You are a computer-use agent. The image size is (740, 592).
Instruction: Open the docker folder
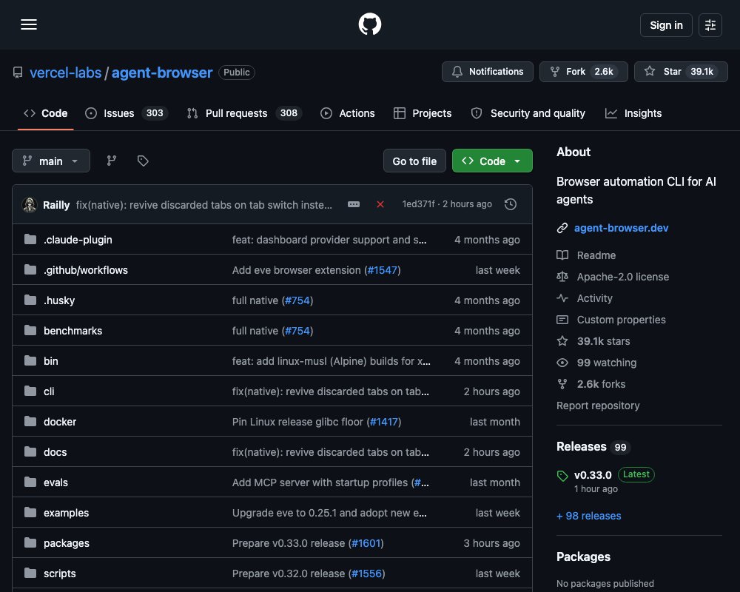click(59, 422)
